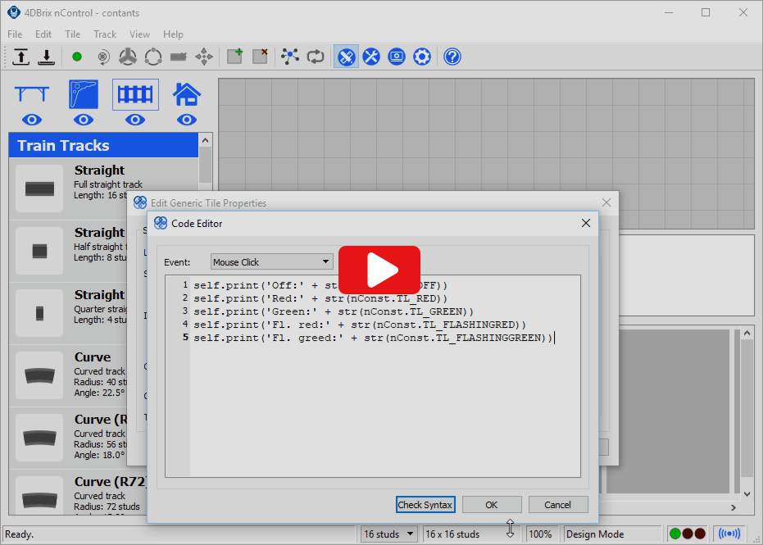Viewport: 763px width, 545px height.
Task: Toggle the eye under the house icon
Action: [x=187, y=120]
